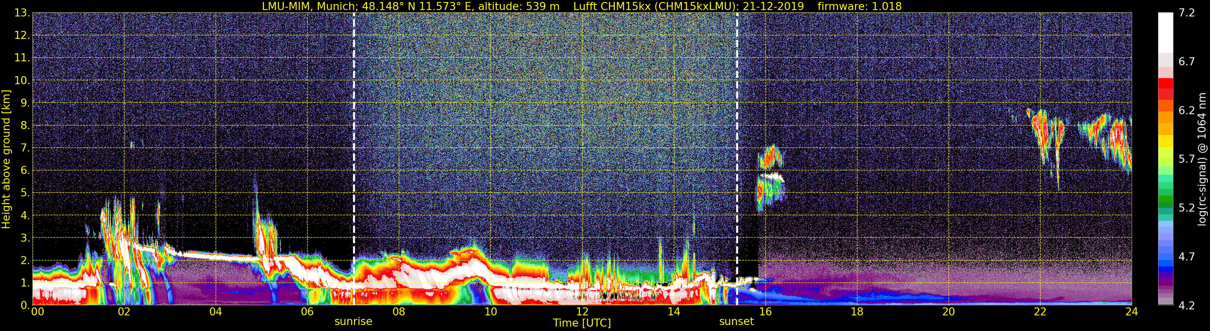Click time-axis tick label '06'

tap(307, 312)
